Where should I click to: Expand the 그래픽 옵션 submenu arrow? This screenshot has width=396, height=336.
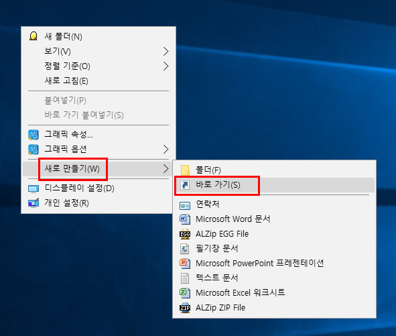tap(166, 149)
